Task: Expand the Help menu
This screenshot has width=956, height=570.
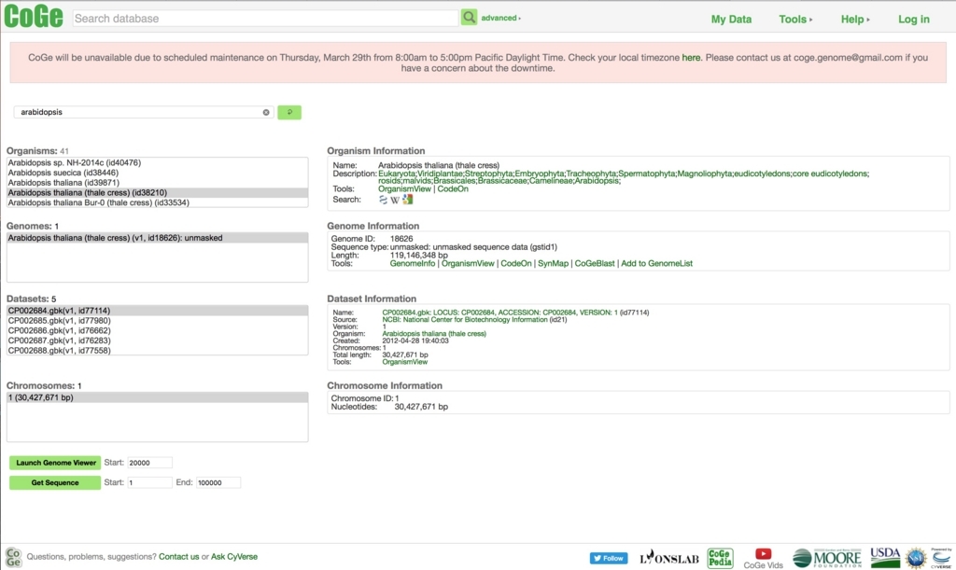Action: pos(855,19)
